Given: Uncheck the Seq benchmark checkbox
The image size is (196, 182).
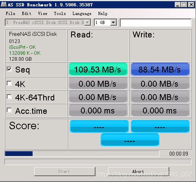Looking at the screenshot, I should (x=9, y=69).
